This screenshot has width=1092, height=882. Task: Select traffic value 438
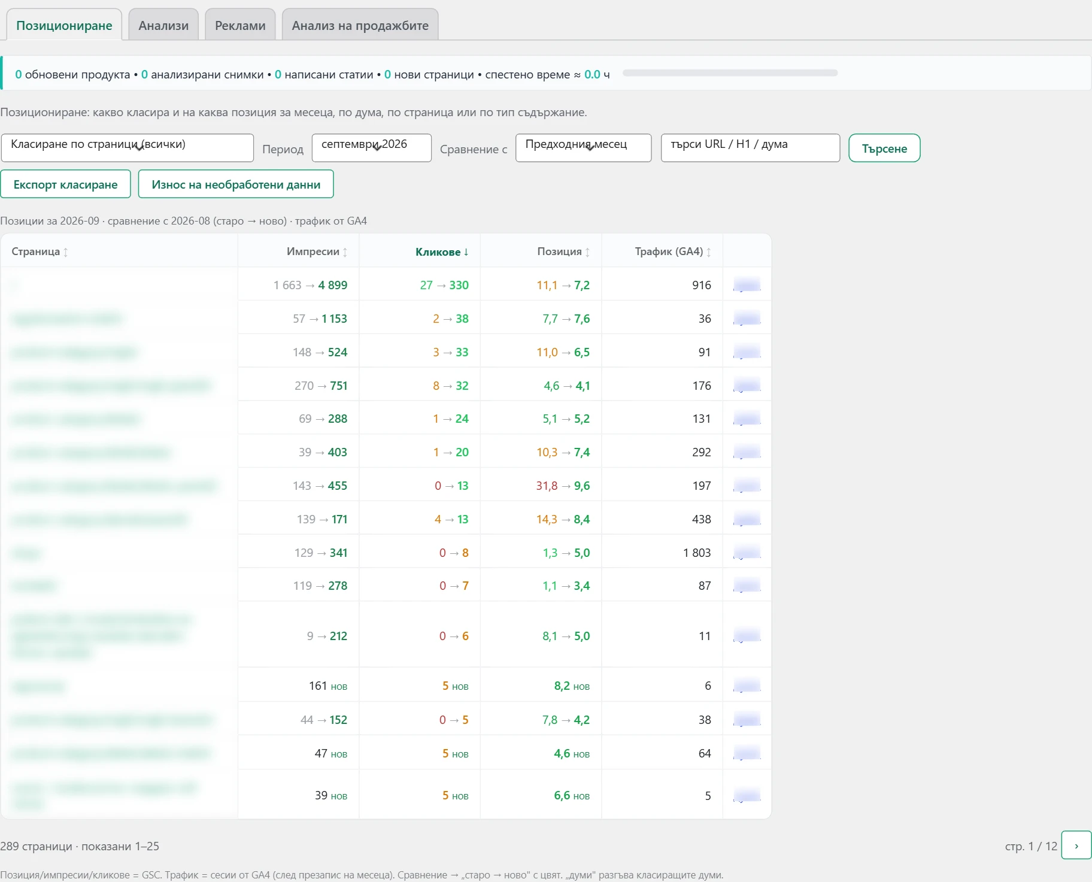(x=702, y=519)
